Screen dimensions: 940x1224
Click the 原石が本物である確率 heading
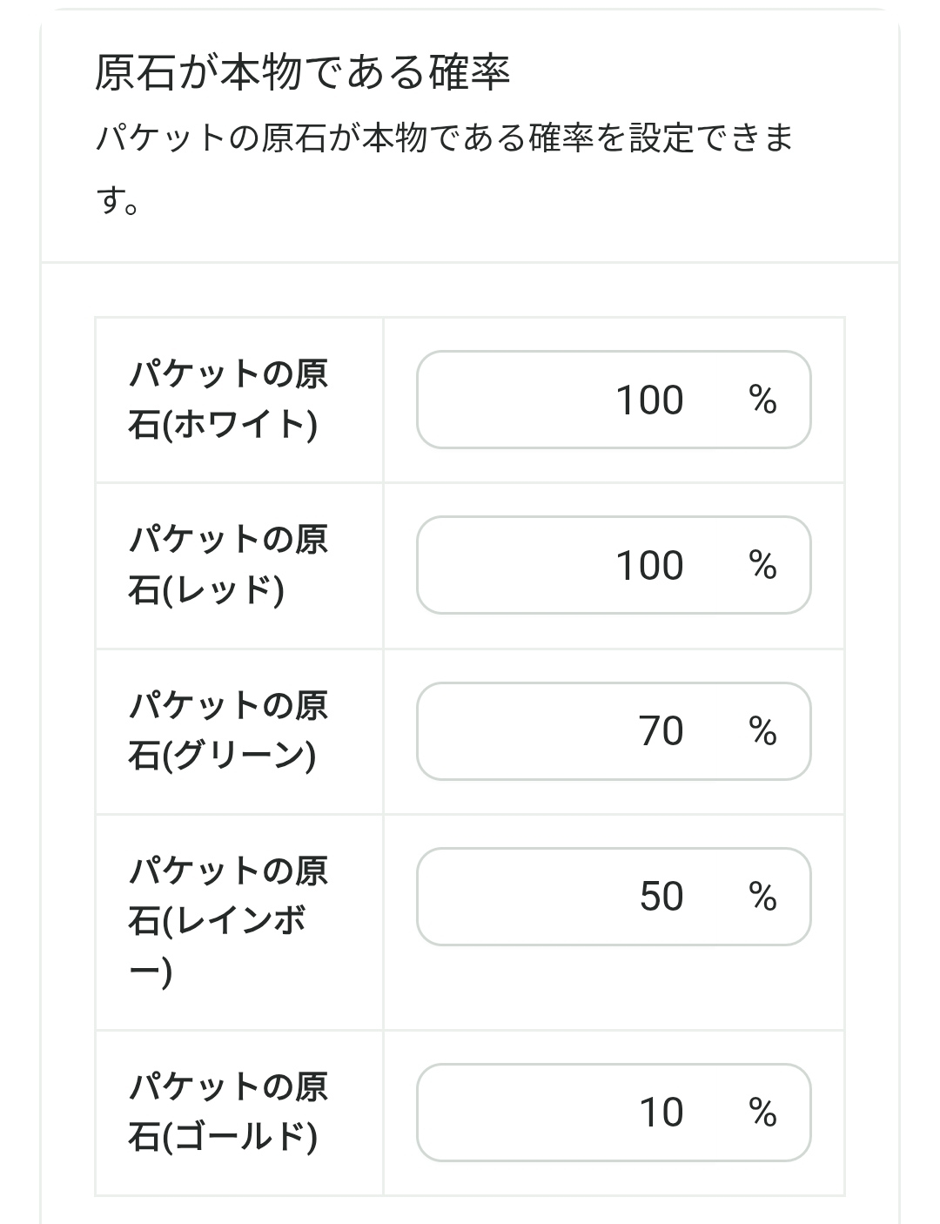point(302,72)
